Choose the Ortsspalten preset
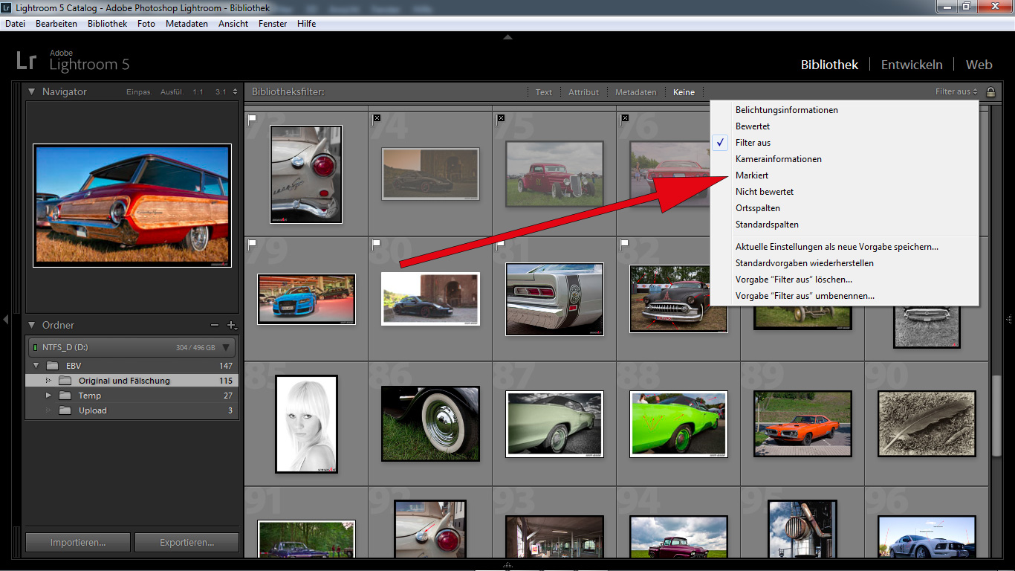 [843, 208]
